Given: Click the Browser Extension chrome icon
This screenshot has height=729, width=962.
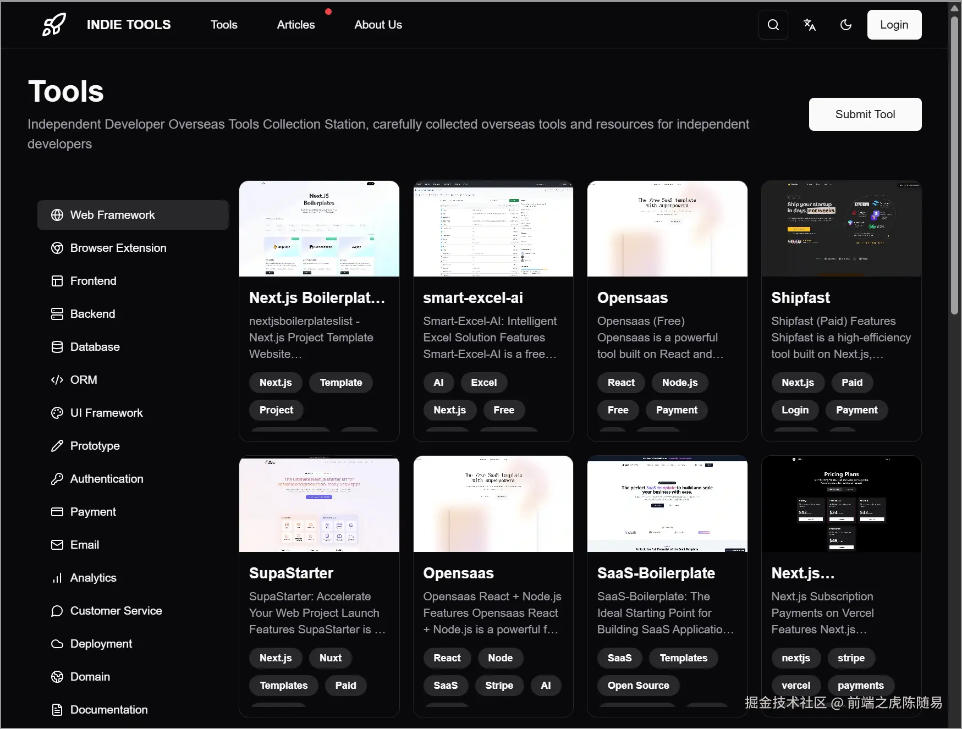Looking at the screenshot, I should pos(57,248).
